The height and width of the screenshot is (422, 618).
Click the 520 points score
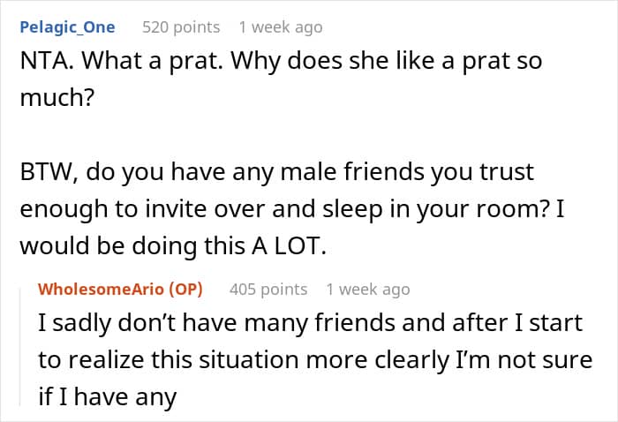[x=181, y=27]
